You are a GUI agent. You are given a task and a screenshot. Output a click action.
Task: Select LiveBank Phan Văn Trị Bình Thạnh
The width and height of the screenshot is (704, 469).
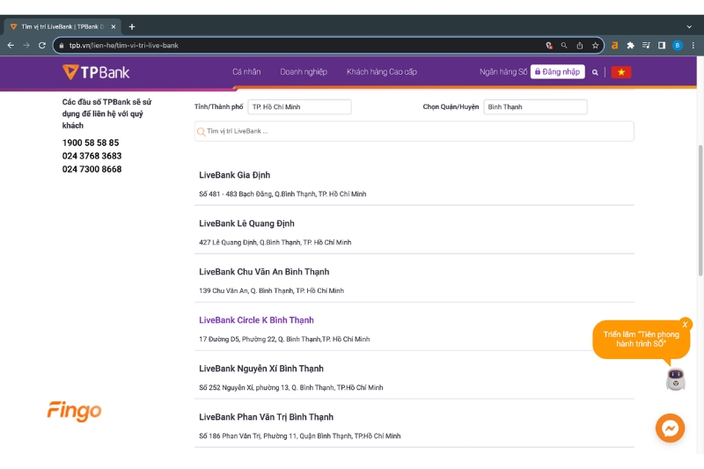(267, 417)
